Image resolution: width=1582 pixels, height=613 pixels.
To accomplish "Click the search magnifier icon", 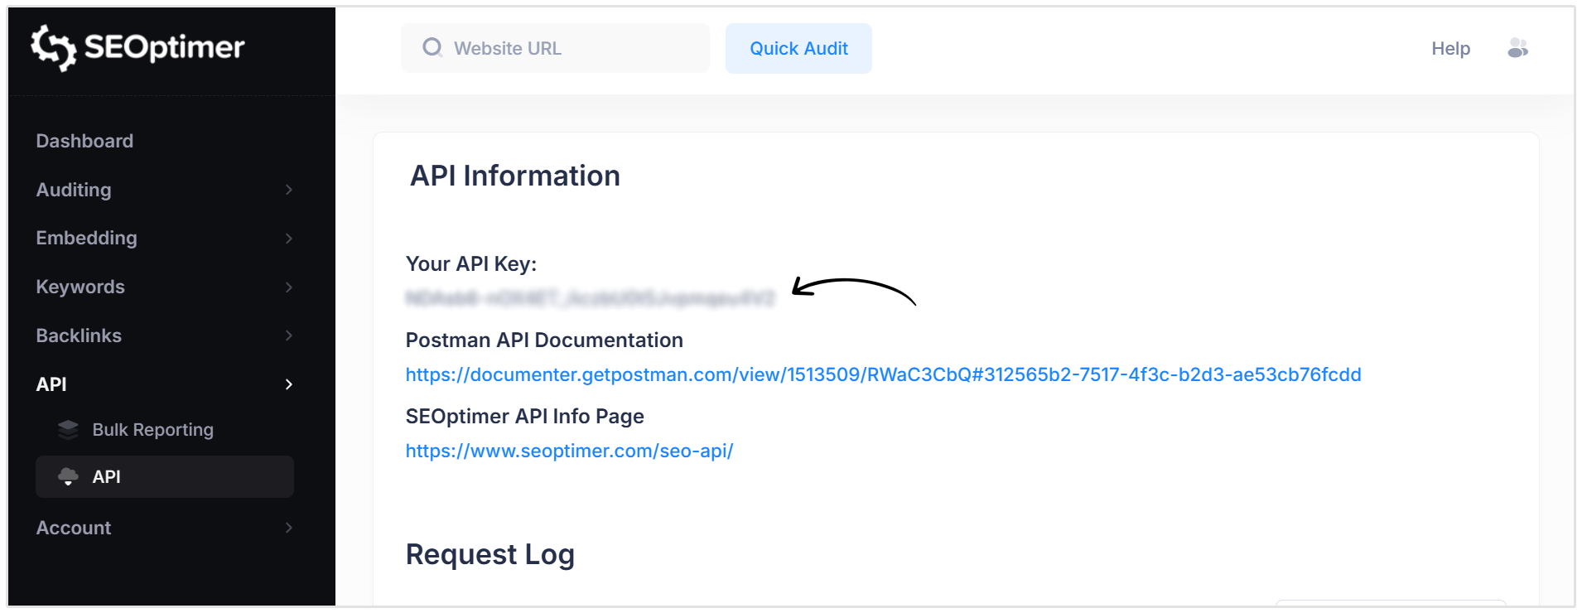I will (x=432, y=48).
